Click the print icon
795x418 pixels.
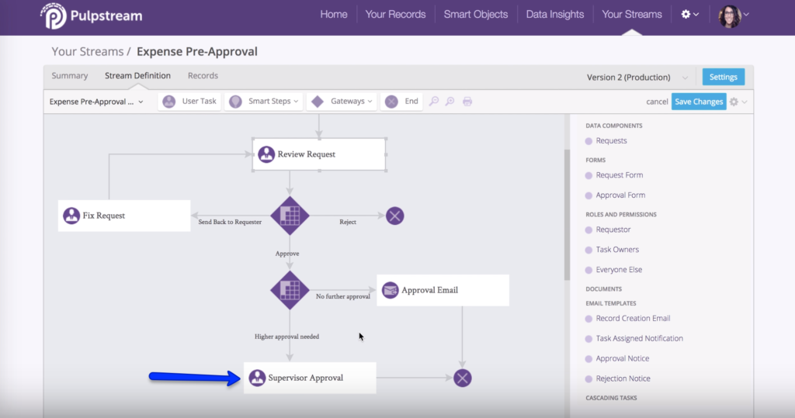(x=467, y=102)
